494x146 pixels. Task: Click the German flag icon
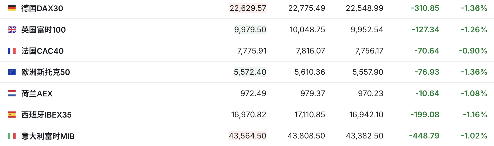click(12, 8)
